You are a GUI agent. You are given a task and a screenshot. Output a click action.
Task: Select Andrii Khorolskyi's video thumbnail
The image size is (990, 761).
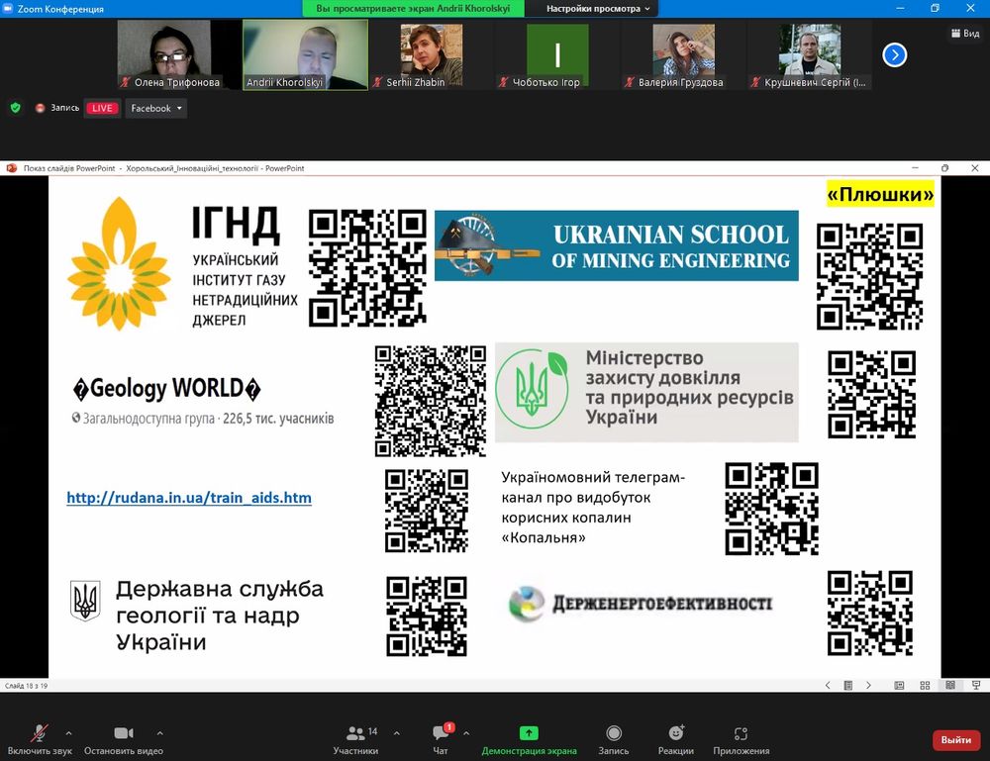(305, 54)
